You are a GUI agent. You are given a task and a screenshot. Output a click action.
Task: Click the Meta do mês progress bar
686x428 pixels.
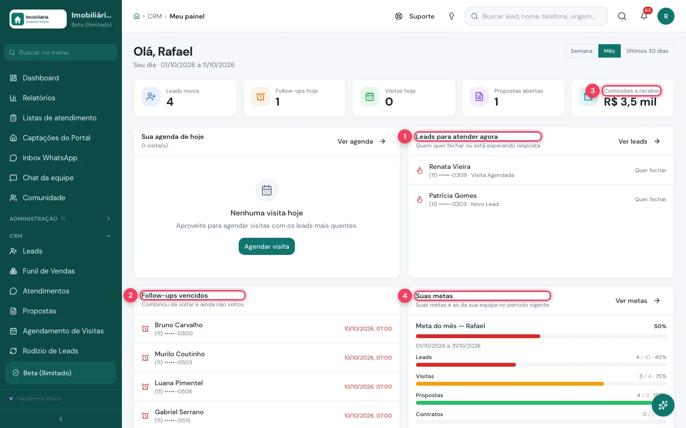[x=541, y=336]
